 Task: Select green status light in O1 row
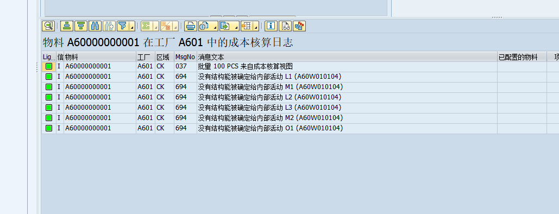click(49, 128)
